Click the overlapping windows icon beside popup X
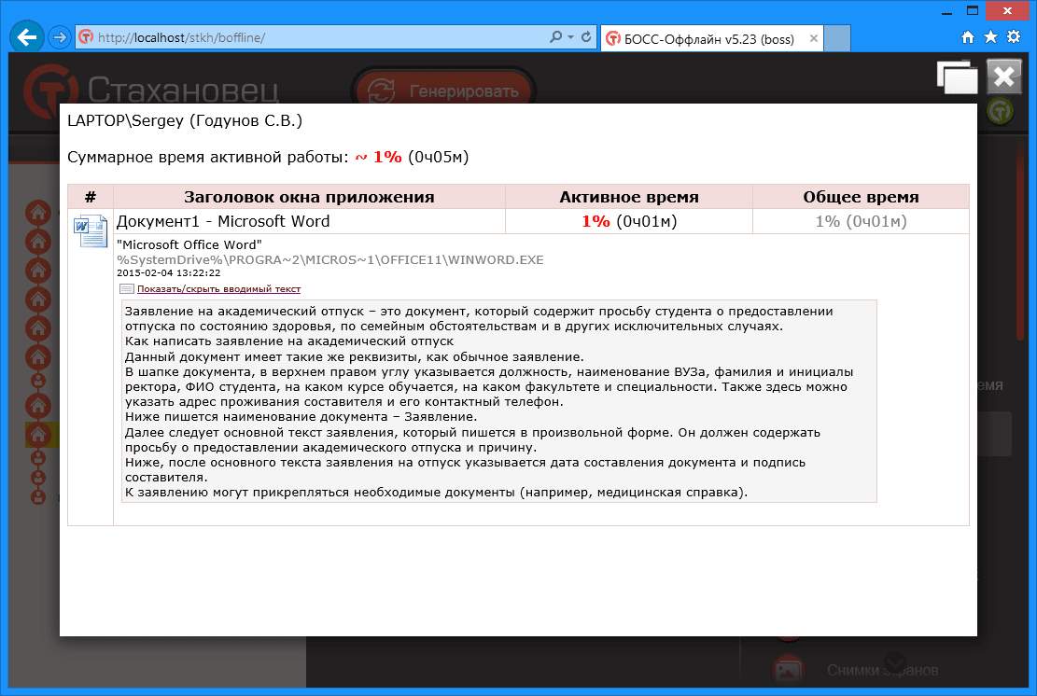 coord(957,77)
